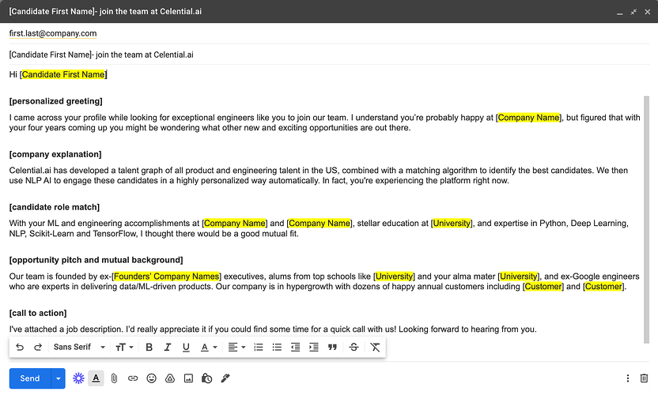Viewport: 658px width, 395px height.
Task: Click the subject line field
Action: click(x=330, y=55)
